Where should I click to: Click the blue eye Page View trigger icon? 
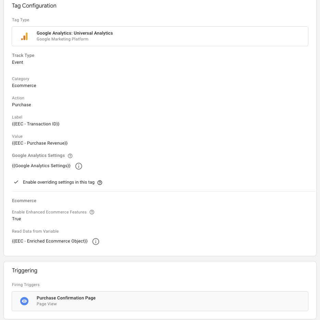[x=24, y=301]
